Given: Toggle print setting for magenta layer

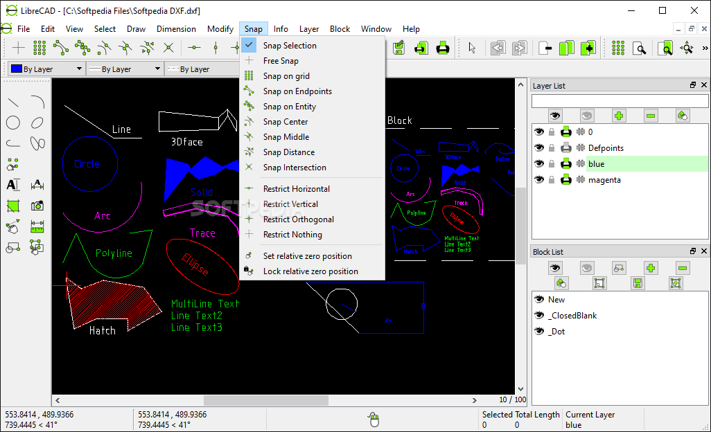Looking at the screenshot, I should (x=566, y=180).
